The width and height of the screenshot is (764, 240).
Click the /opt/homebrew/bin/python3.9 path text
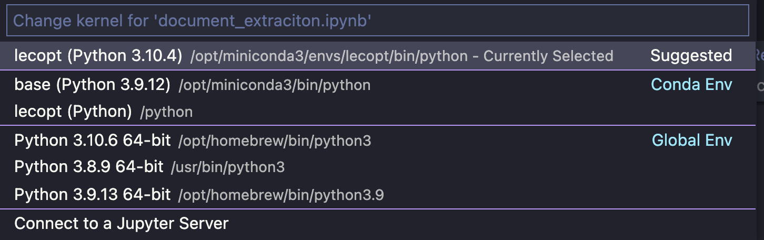coord(281,196)
